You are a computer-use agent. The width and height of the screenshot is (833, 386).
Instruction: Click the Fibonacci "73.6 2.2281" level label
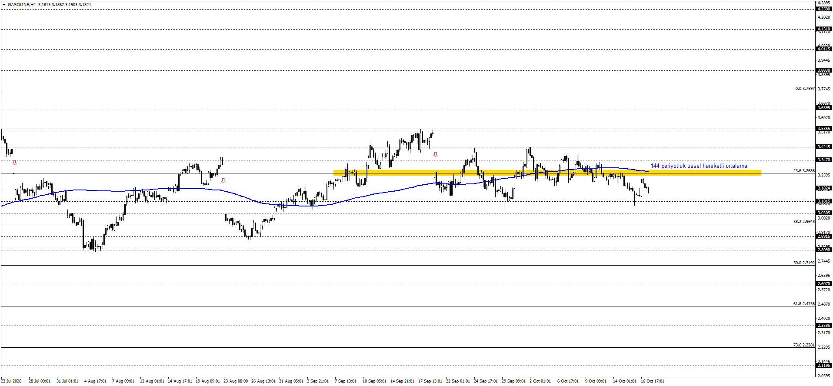click(804, 345)
